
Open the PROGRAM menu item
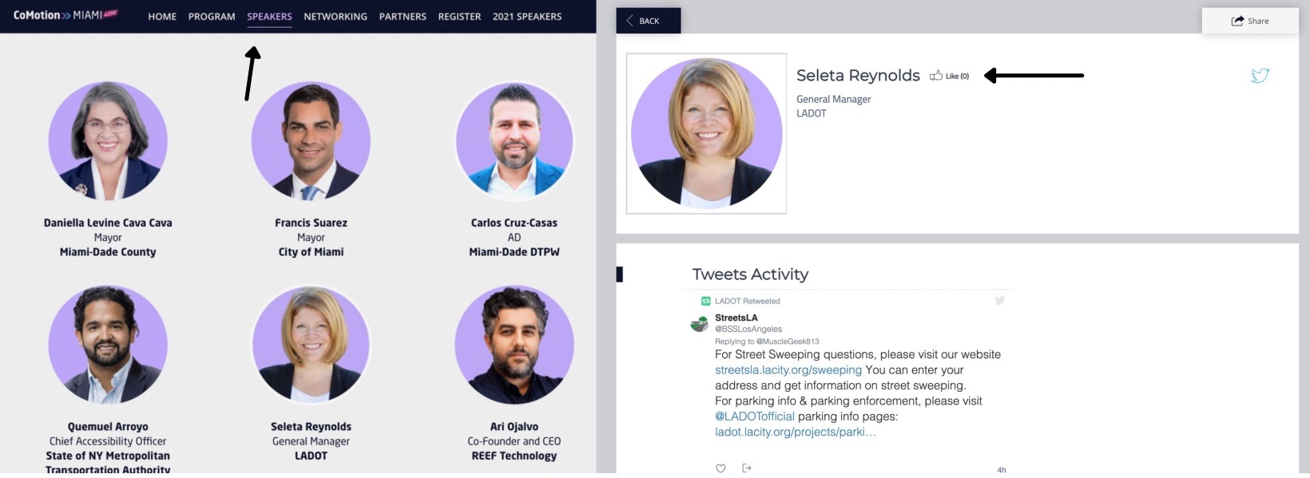[x=212, y=17]
